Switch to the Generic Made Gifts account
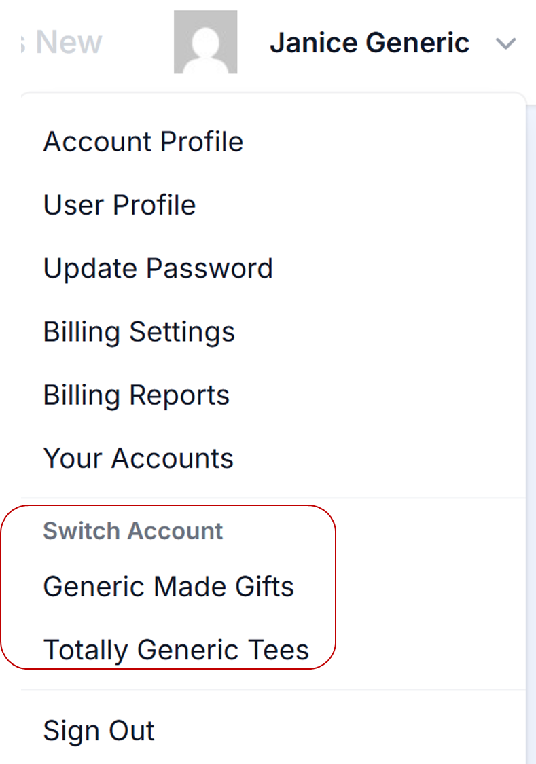Viewport: 536px width, 764px height. click(x=168, y=586)
